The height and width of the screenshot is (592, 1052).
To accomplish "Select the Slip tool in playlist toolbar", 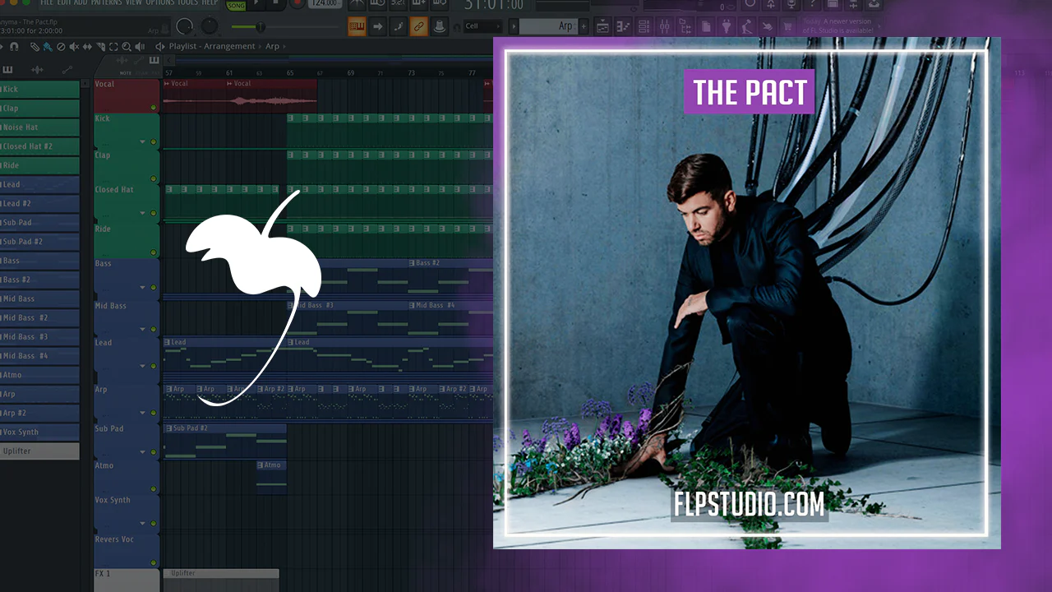I will (87, 47).
